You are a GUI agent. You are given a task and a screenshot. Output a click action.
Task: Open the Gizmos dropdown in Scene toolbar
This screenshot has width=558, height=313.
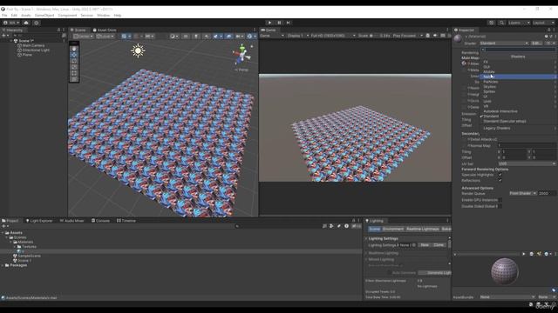[251, 37]
